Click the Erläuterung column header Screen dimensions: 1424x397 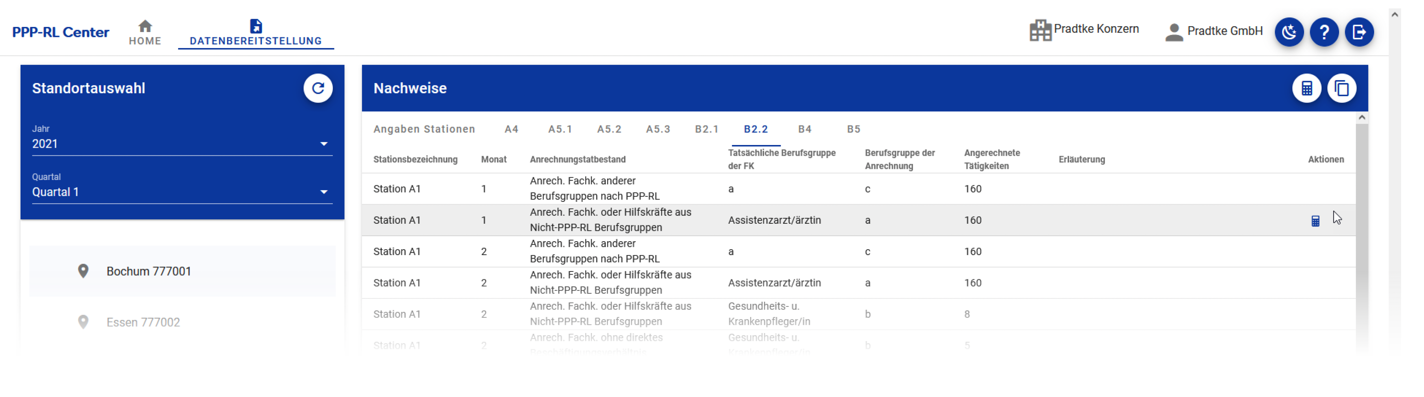coord(1081,159)
